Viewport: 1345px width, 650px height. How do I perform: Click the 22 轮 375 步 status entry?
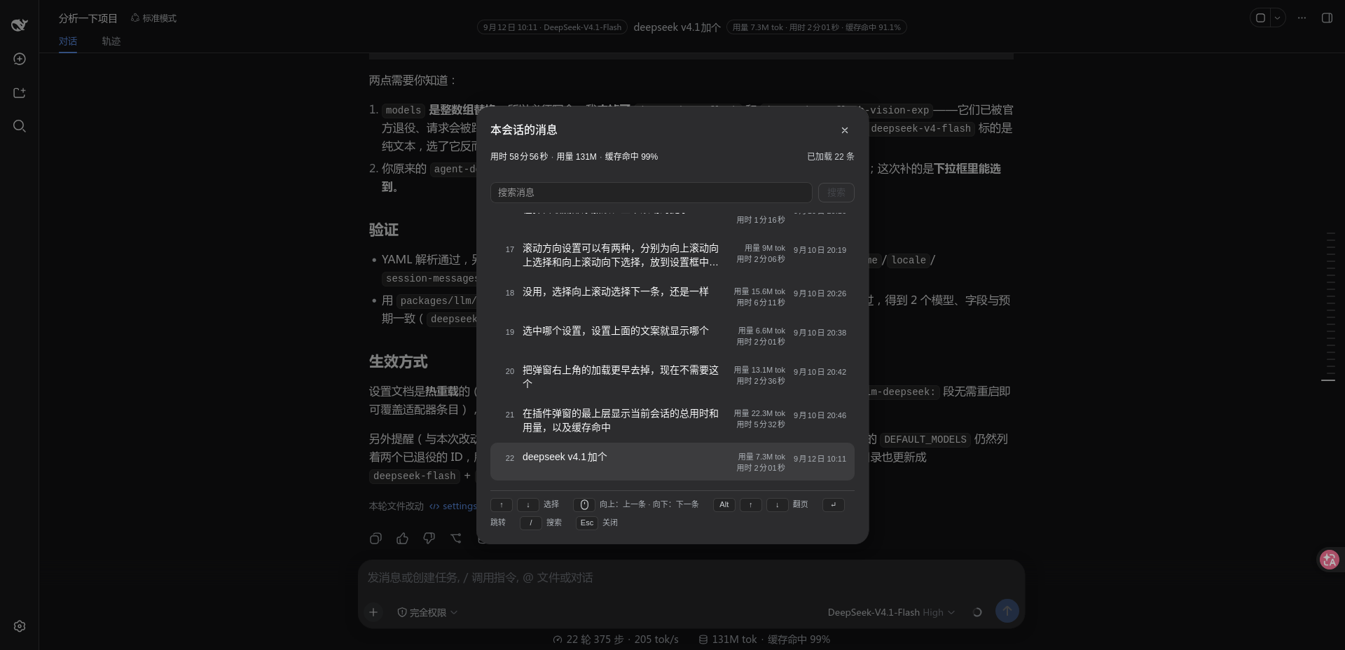point(615,639)
